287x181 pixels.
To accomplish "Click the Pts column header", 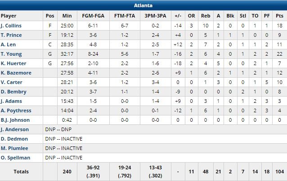I will (278, 16).
